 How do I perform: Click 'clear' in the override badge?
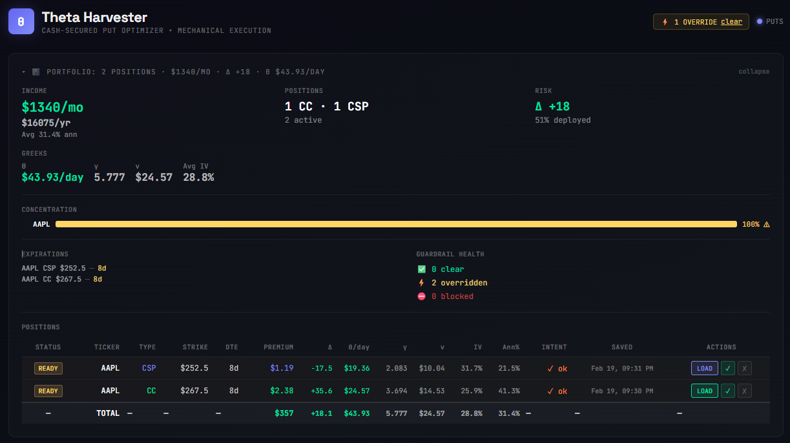tap(731, 21)
